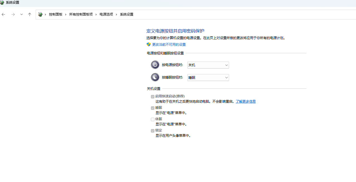Toggle the 睡眠 shutdown setting checkbox
Screen dimensions: 356x182
coord(153,108)
